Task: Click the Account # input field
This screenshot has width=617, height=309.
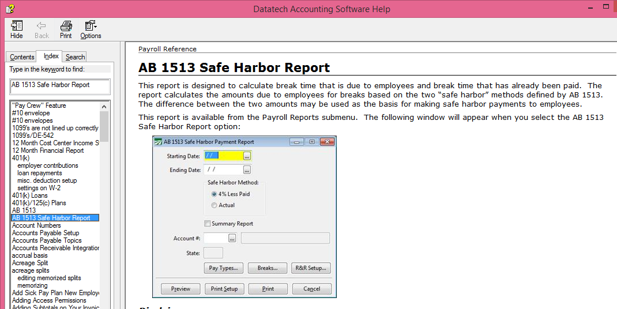Action: (216, 238)
